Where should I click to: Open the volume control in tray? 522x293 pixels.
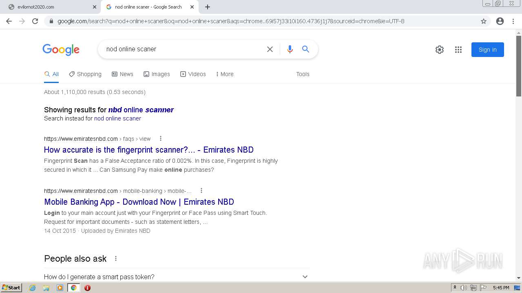(464, 288)
